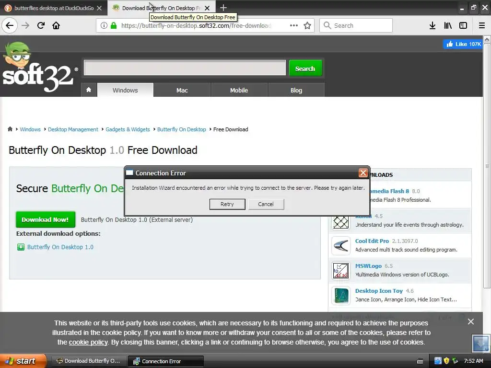Switch to the butterflies desktop DuckDuckGo tab

(54, 8)
